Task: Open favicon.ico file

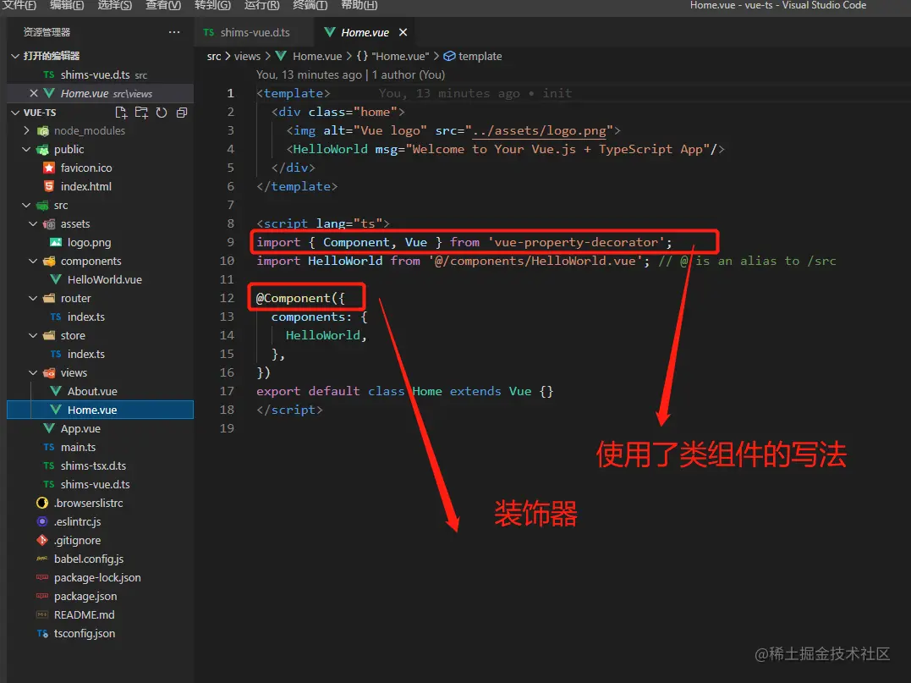Action: [x=100, y=168]
